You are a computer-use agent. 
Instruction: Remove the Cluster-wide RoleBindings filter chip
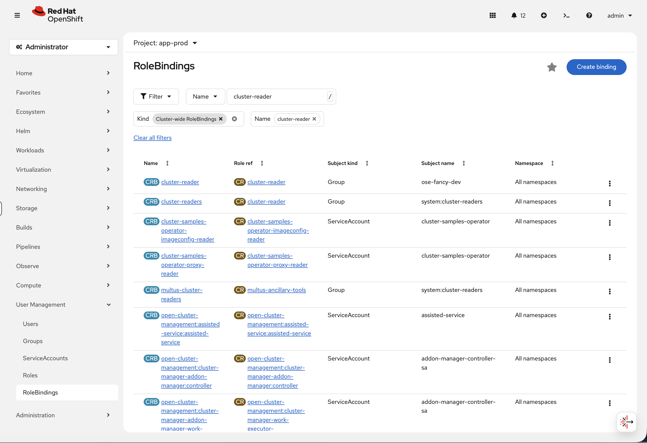[x=221, y=119]
